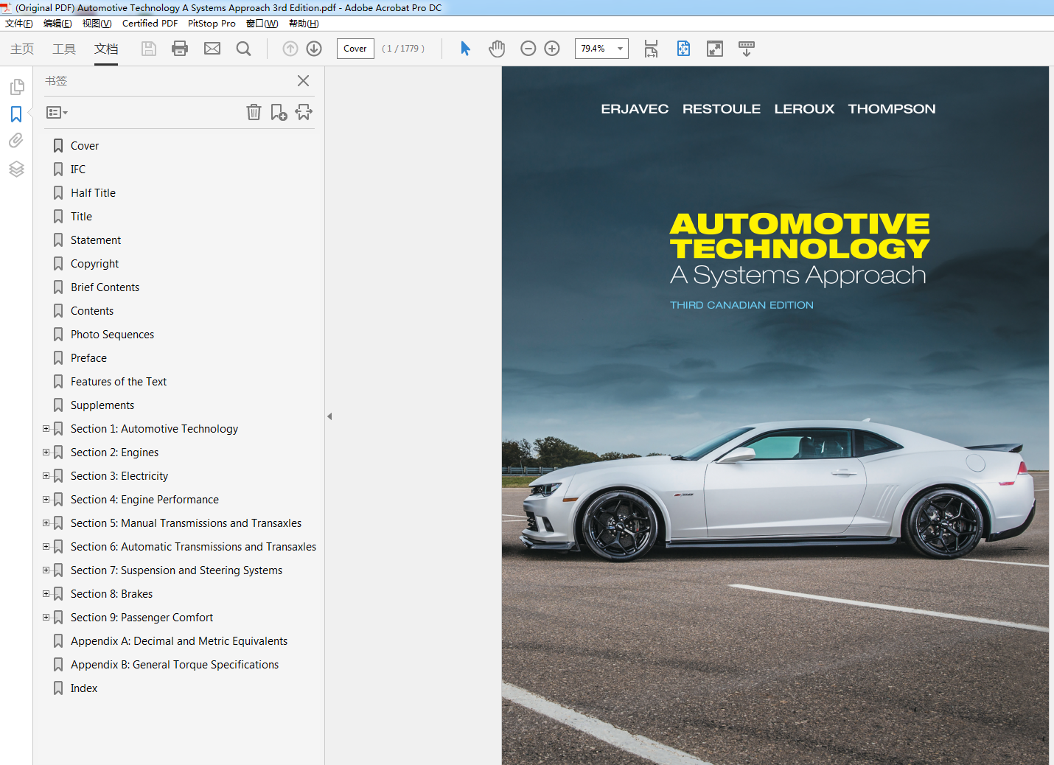Switch to the 主页 tab
This screenshot has height=765, width=1054.
tap(22, 49)
